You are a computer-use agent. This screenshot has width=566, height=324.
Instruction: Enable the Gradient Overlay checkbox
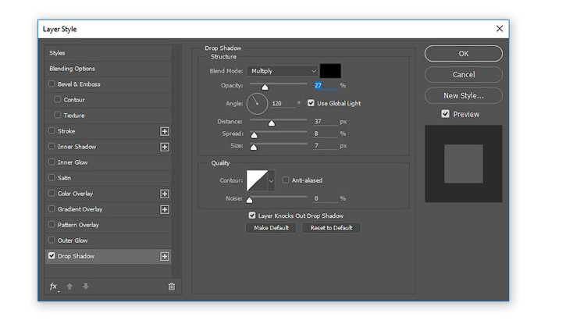coord(52,208)
